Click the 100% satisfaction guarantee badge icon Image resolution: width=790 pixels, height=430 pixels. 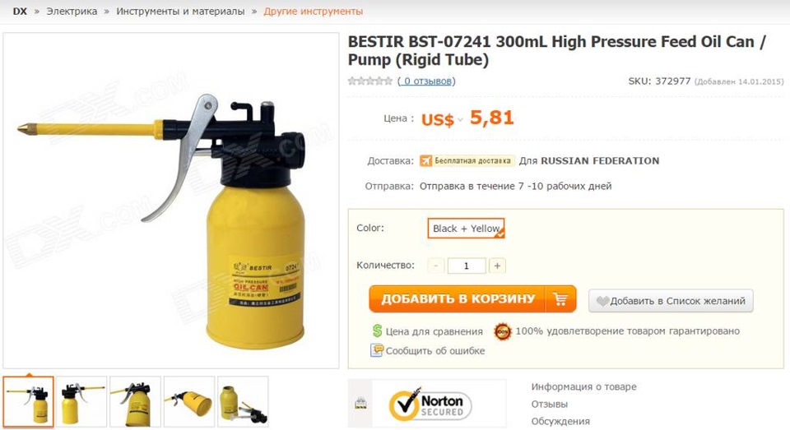click(x=502, y=331)
